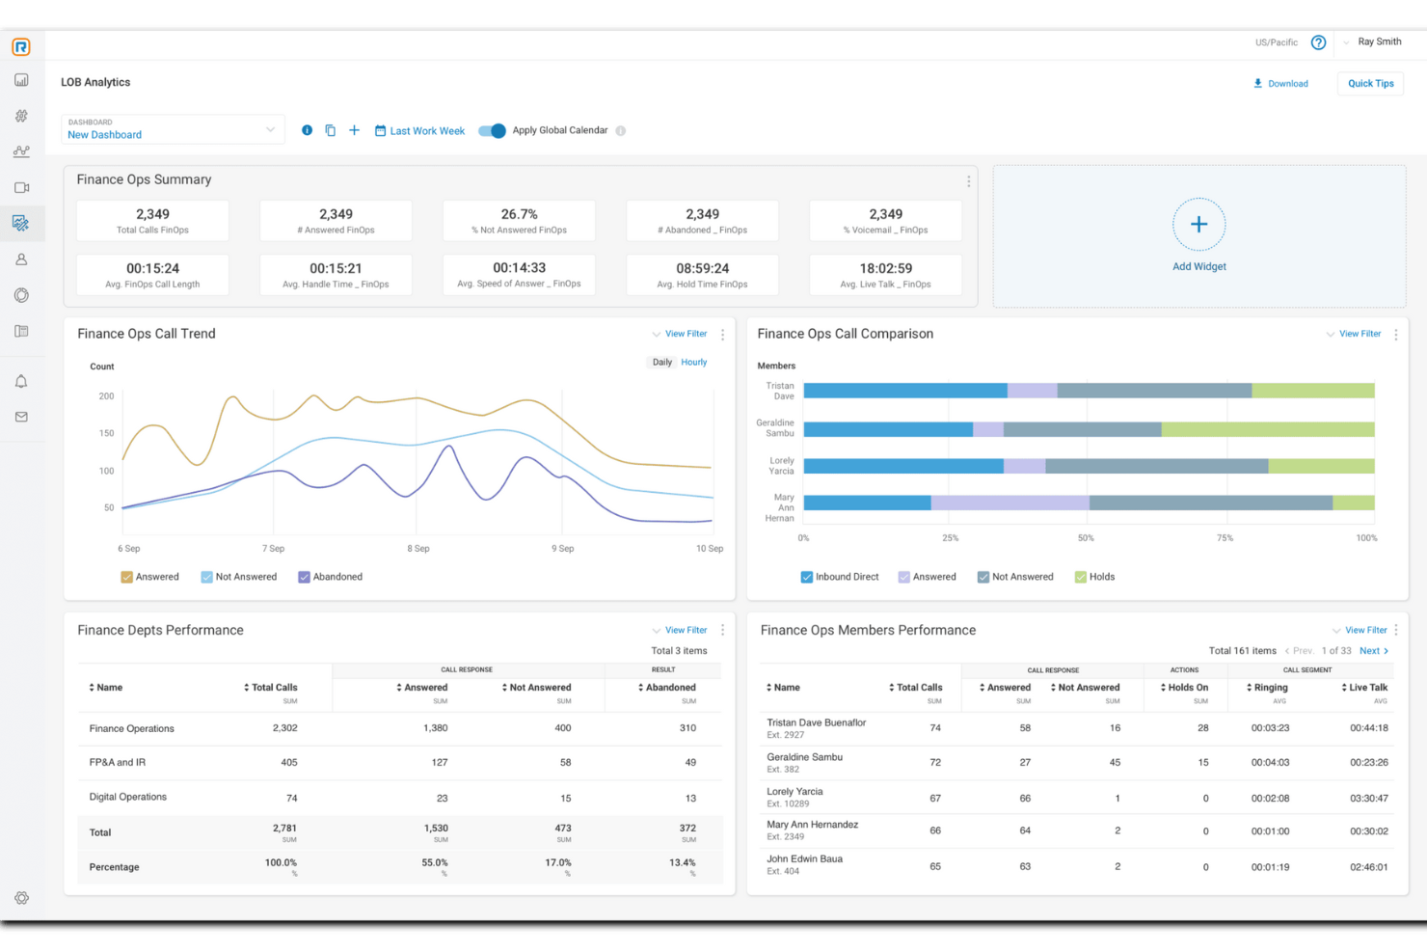Image resolution: width=1427 pixels, height=952 pixels.
Task: Click the Download link
Action: 1280,83
